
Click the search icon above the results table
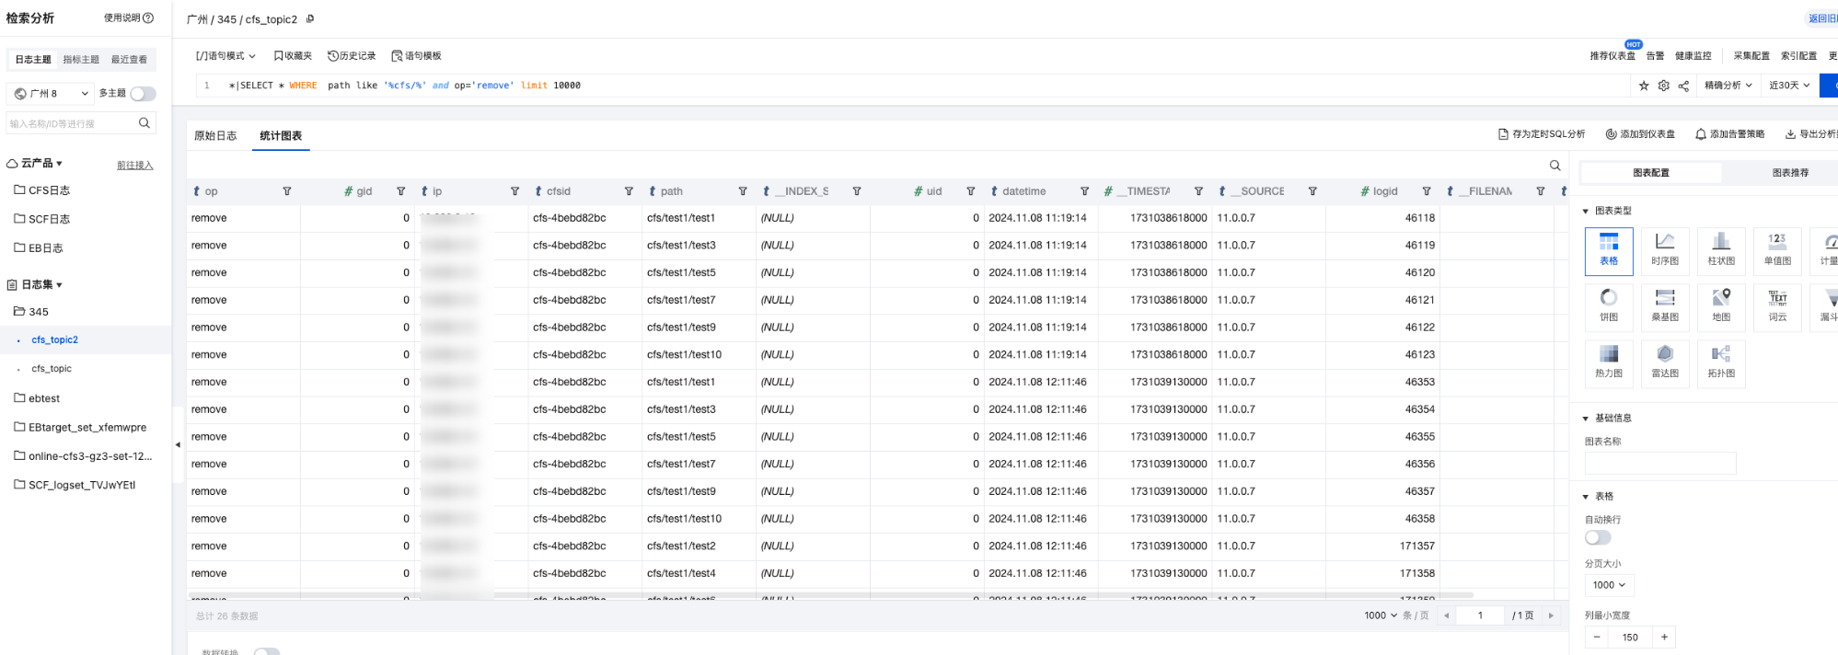(1555, 166)
